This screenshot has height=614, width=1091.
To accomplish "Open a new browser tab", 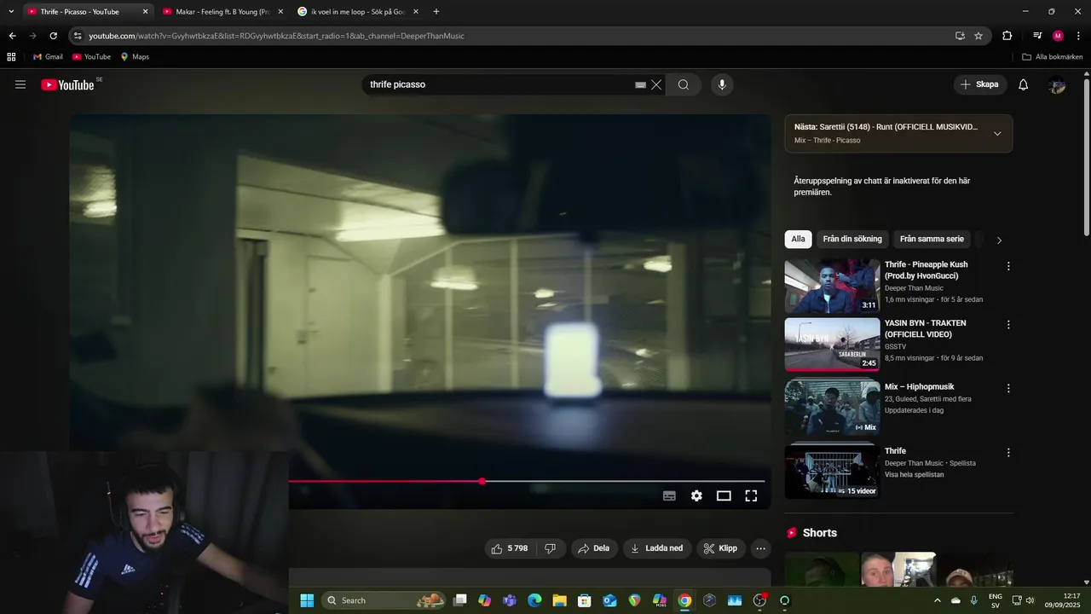I will click(x=436, y=11).
